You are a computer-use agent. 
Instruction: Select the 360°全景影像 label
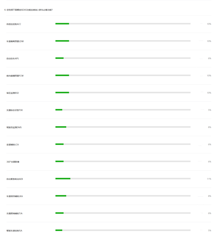13,162
